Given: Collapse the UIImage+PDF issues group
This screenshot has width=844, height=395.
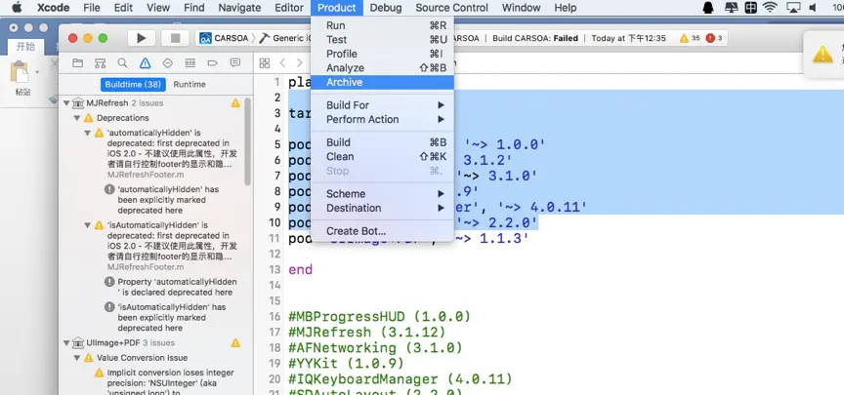Looking at the screenshot, I should click(66, 342).
